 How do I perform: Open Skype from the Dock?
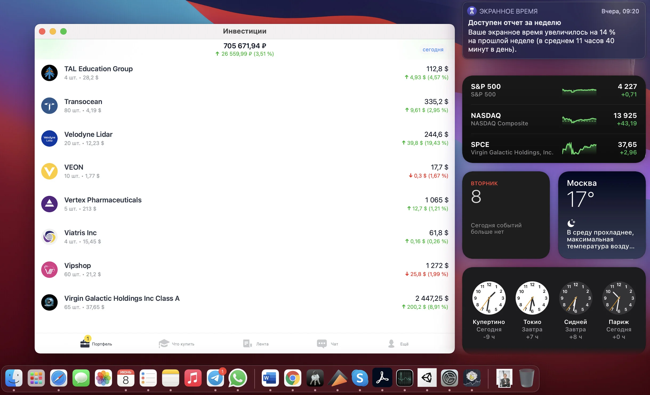click(x=360, y=378)
